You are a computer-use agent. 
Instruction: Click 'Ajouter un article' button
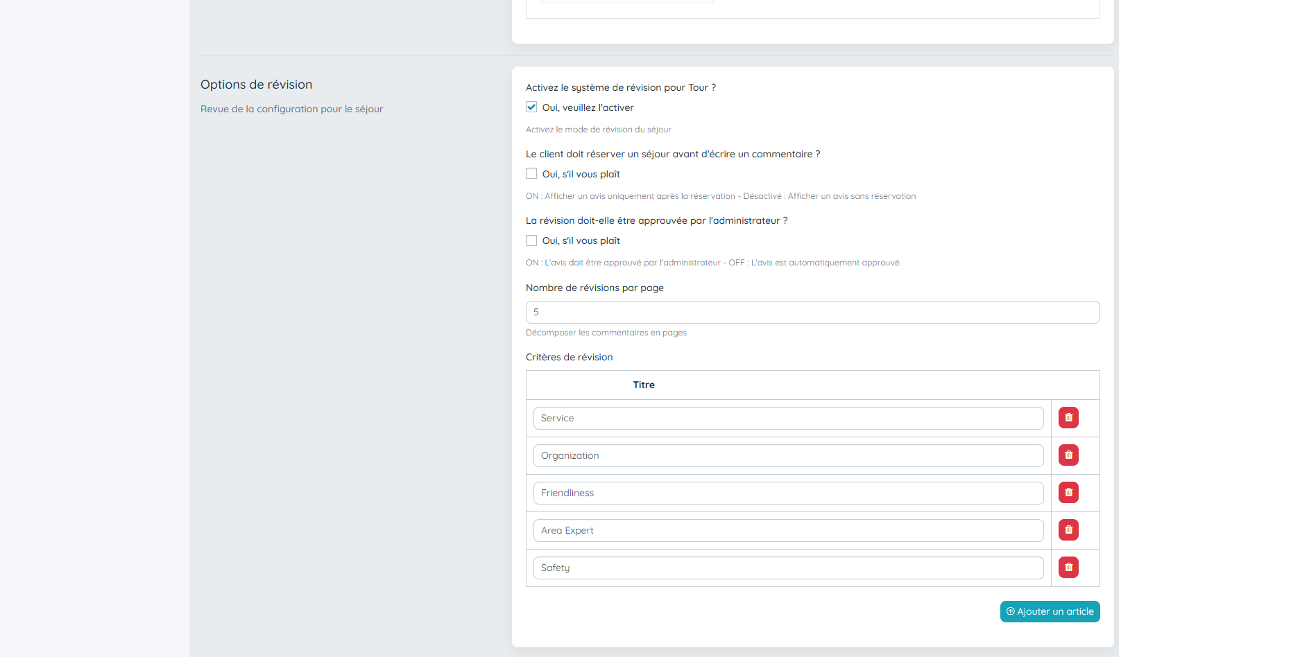1050,611
